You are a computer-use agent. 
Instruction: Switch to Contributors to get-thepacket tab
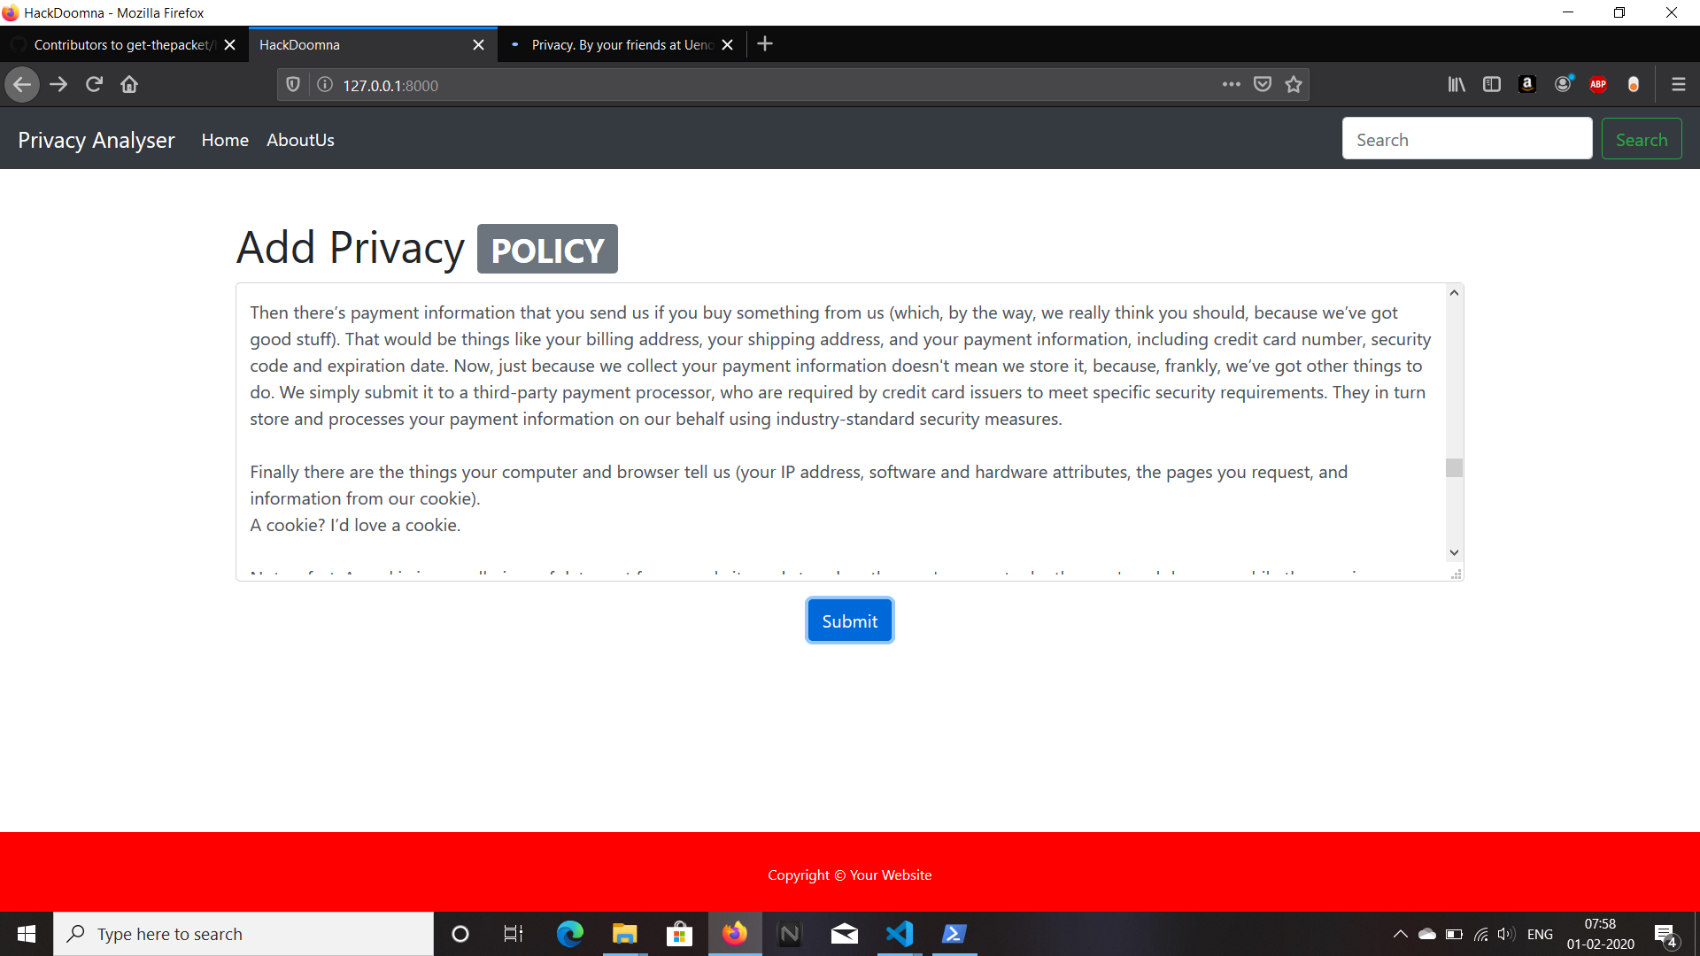[122, 45]
